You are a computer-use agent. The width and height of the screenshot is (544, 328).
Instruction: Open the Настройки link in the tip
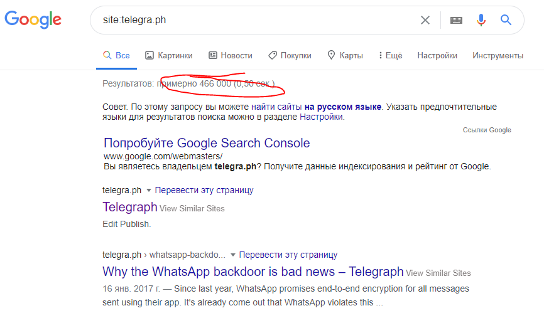click(321, 117)
